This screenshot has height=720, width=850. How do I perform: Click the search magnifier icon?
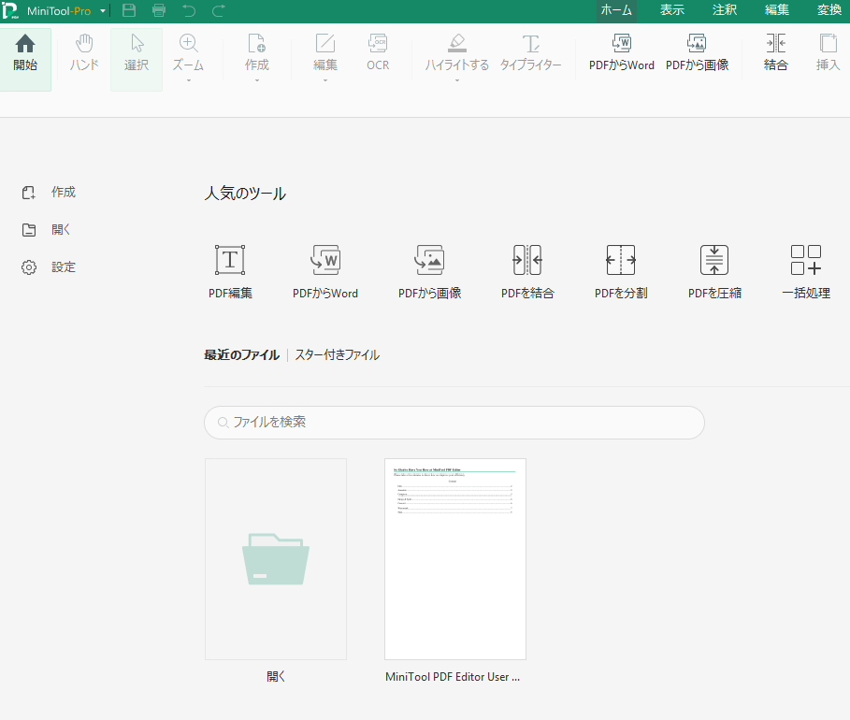click(x=223, y=423)
